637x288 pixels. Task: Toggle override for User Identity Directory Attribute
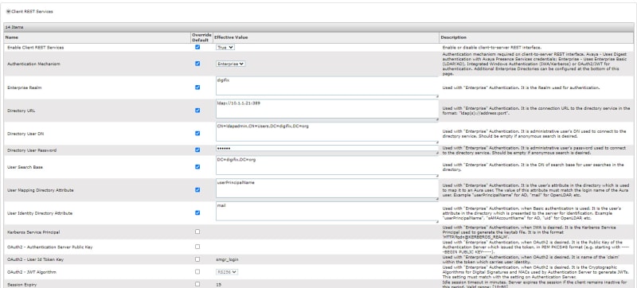197,212
